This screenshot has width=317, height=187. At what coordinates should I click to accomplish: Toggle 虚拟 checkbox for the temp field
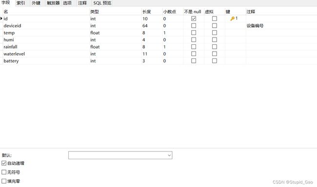pos(215,33)
